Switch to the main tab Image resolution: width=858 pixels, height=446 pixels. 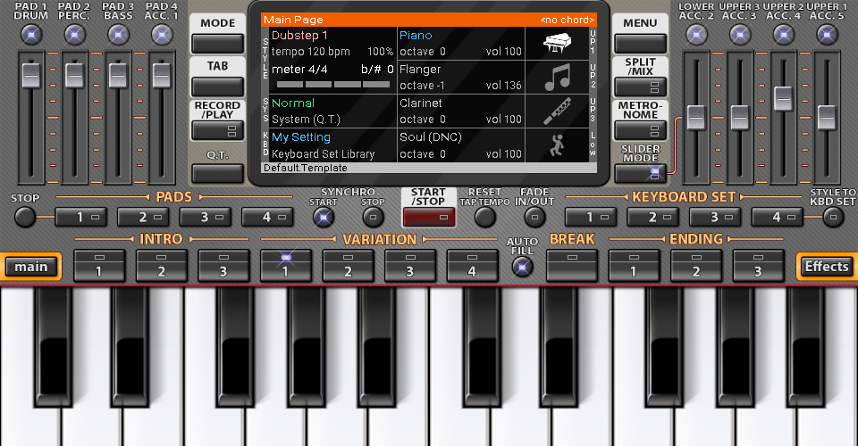click(x=30, y=267)
